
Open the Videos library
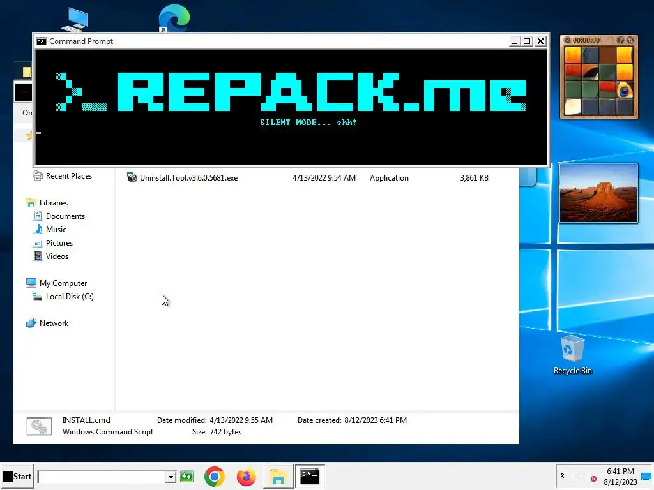pos(51,256)
